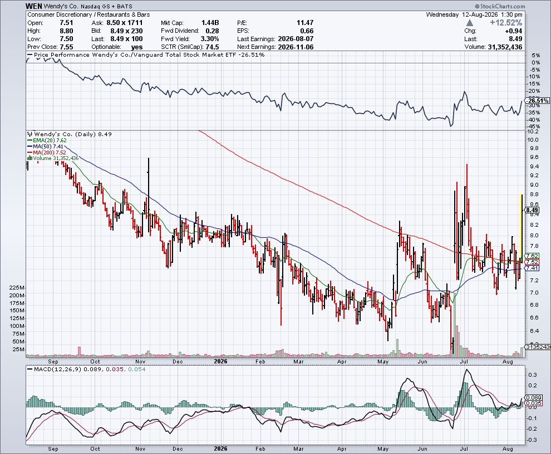Click the blue MA(50) legend line
The image size is (551, 454).
pyautogui.click(x=30, y=146)
